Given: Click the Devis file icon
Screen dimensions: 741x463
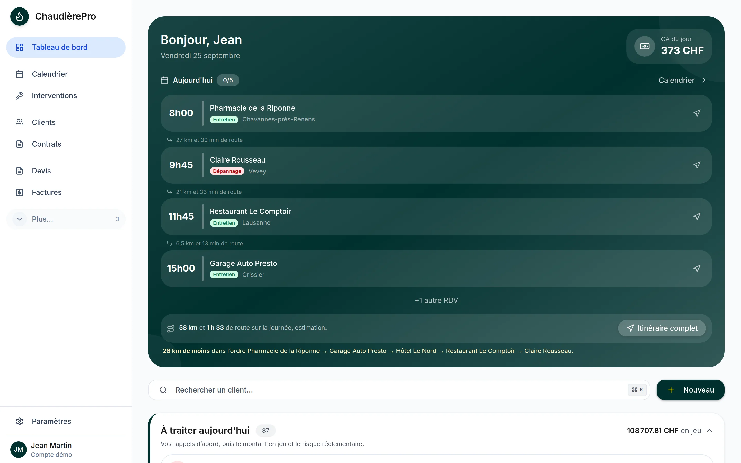Looking at the screenshot, I should pos(20,171).
